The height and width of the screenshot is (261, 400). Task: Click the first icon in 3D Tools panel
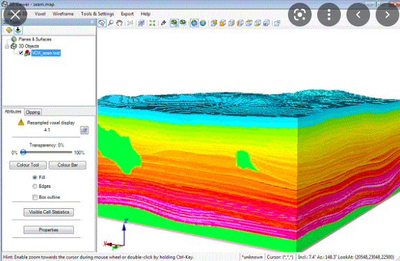(9, 30)
